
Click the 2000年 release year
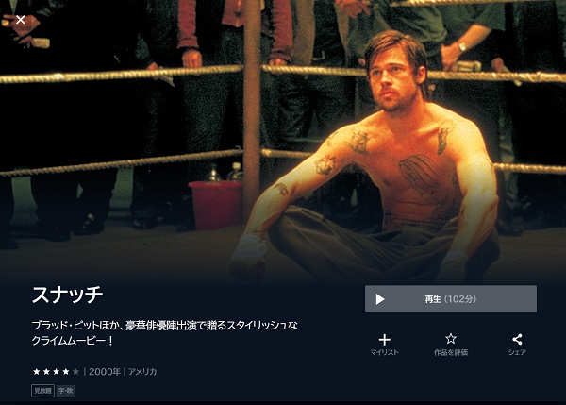coord(105,372)
